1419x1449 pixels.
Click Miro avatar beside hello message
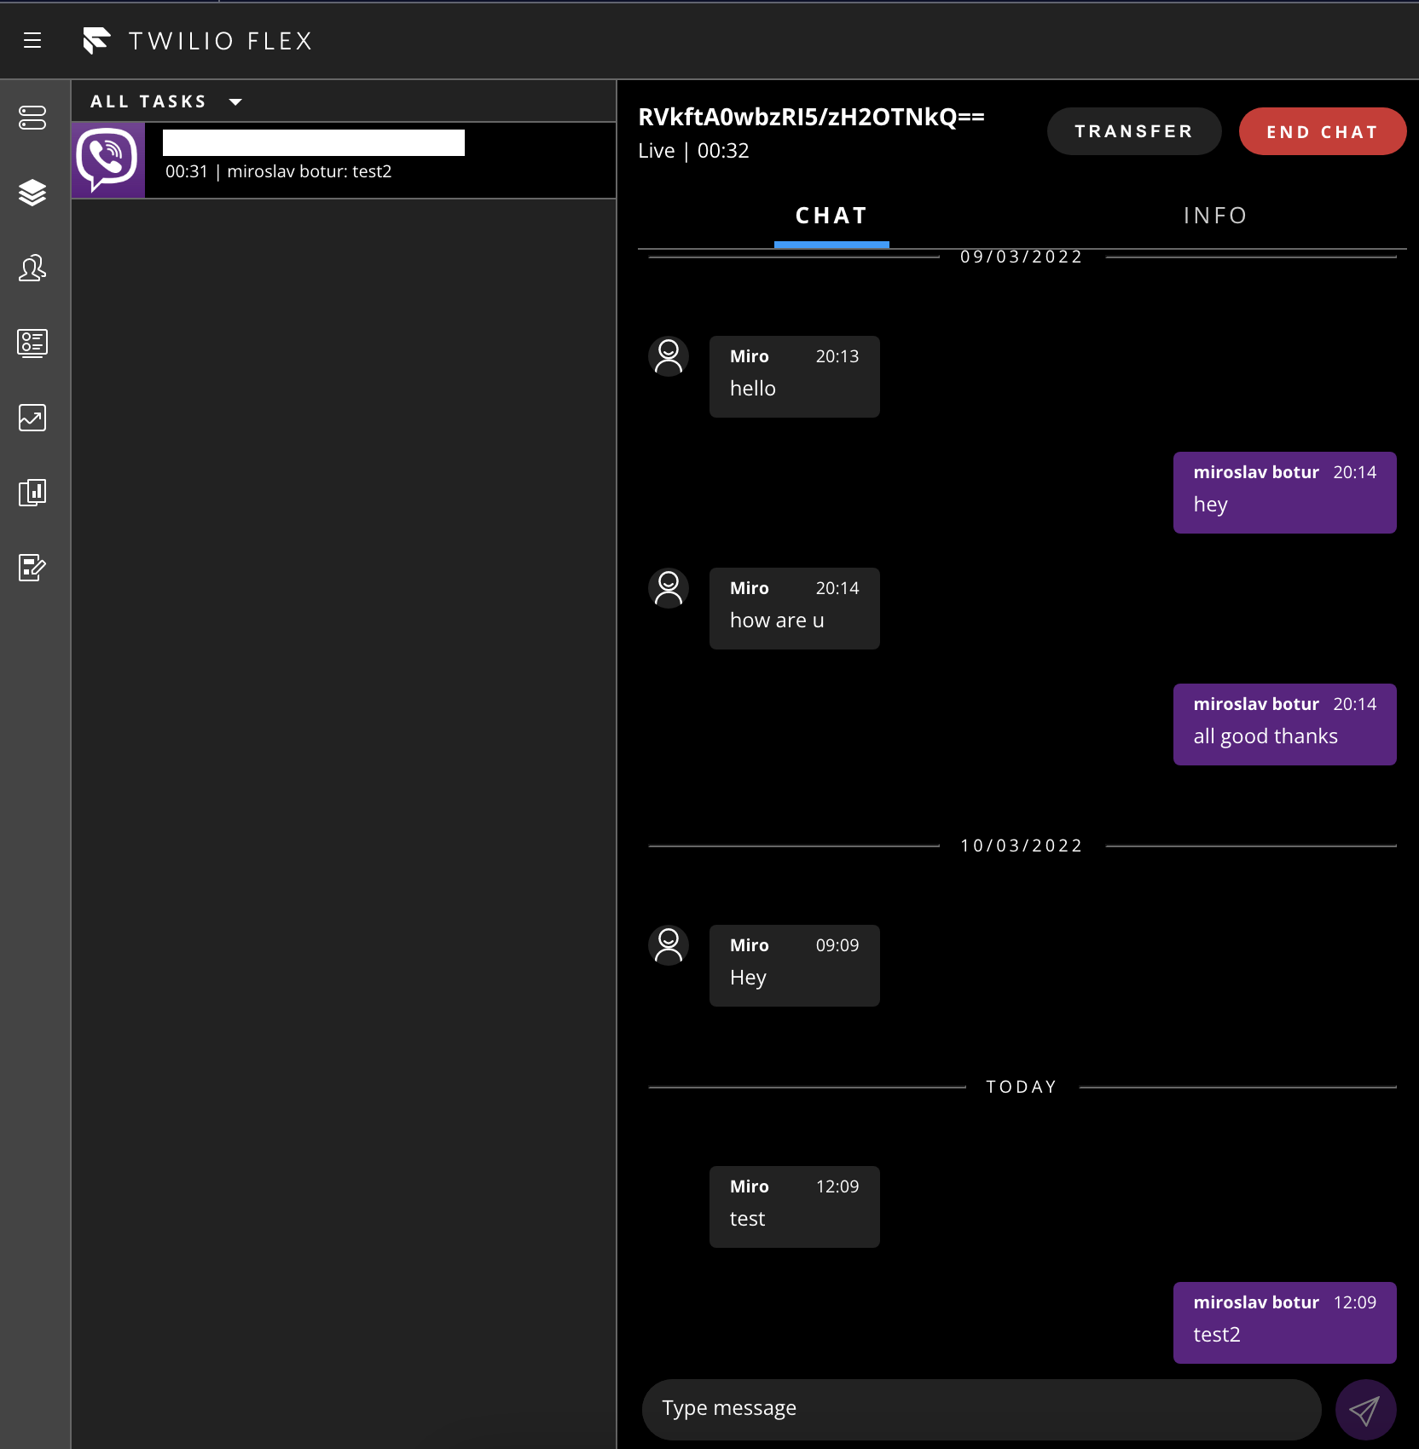pos(669,356)
